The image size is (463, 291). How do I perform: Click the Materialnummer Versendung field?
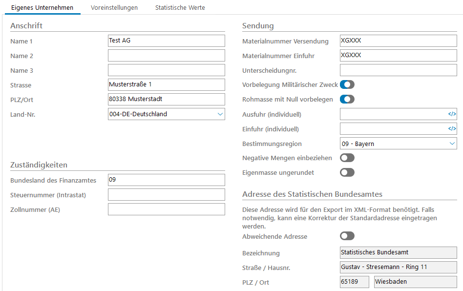click(398, 41)
